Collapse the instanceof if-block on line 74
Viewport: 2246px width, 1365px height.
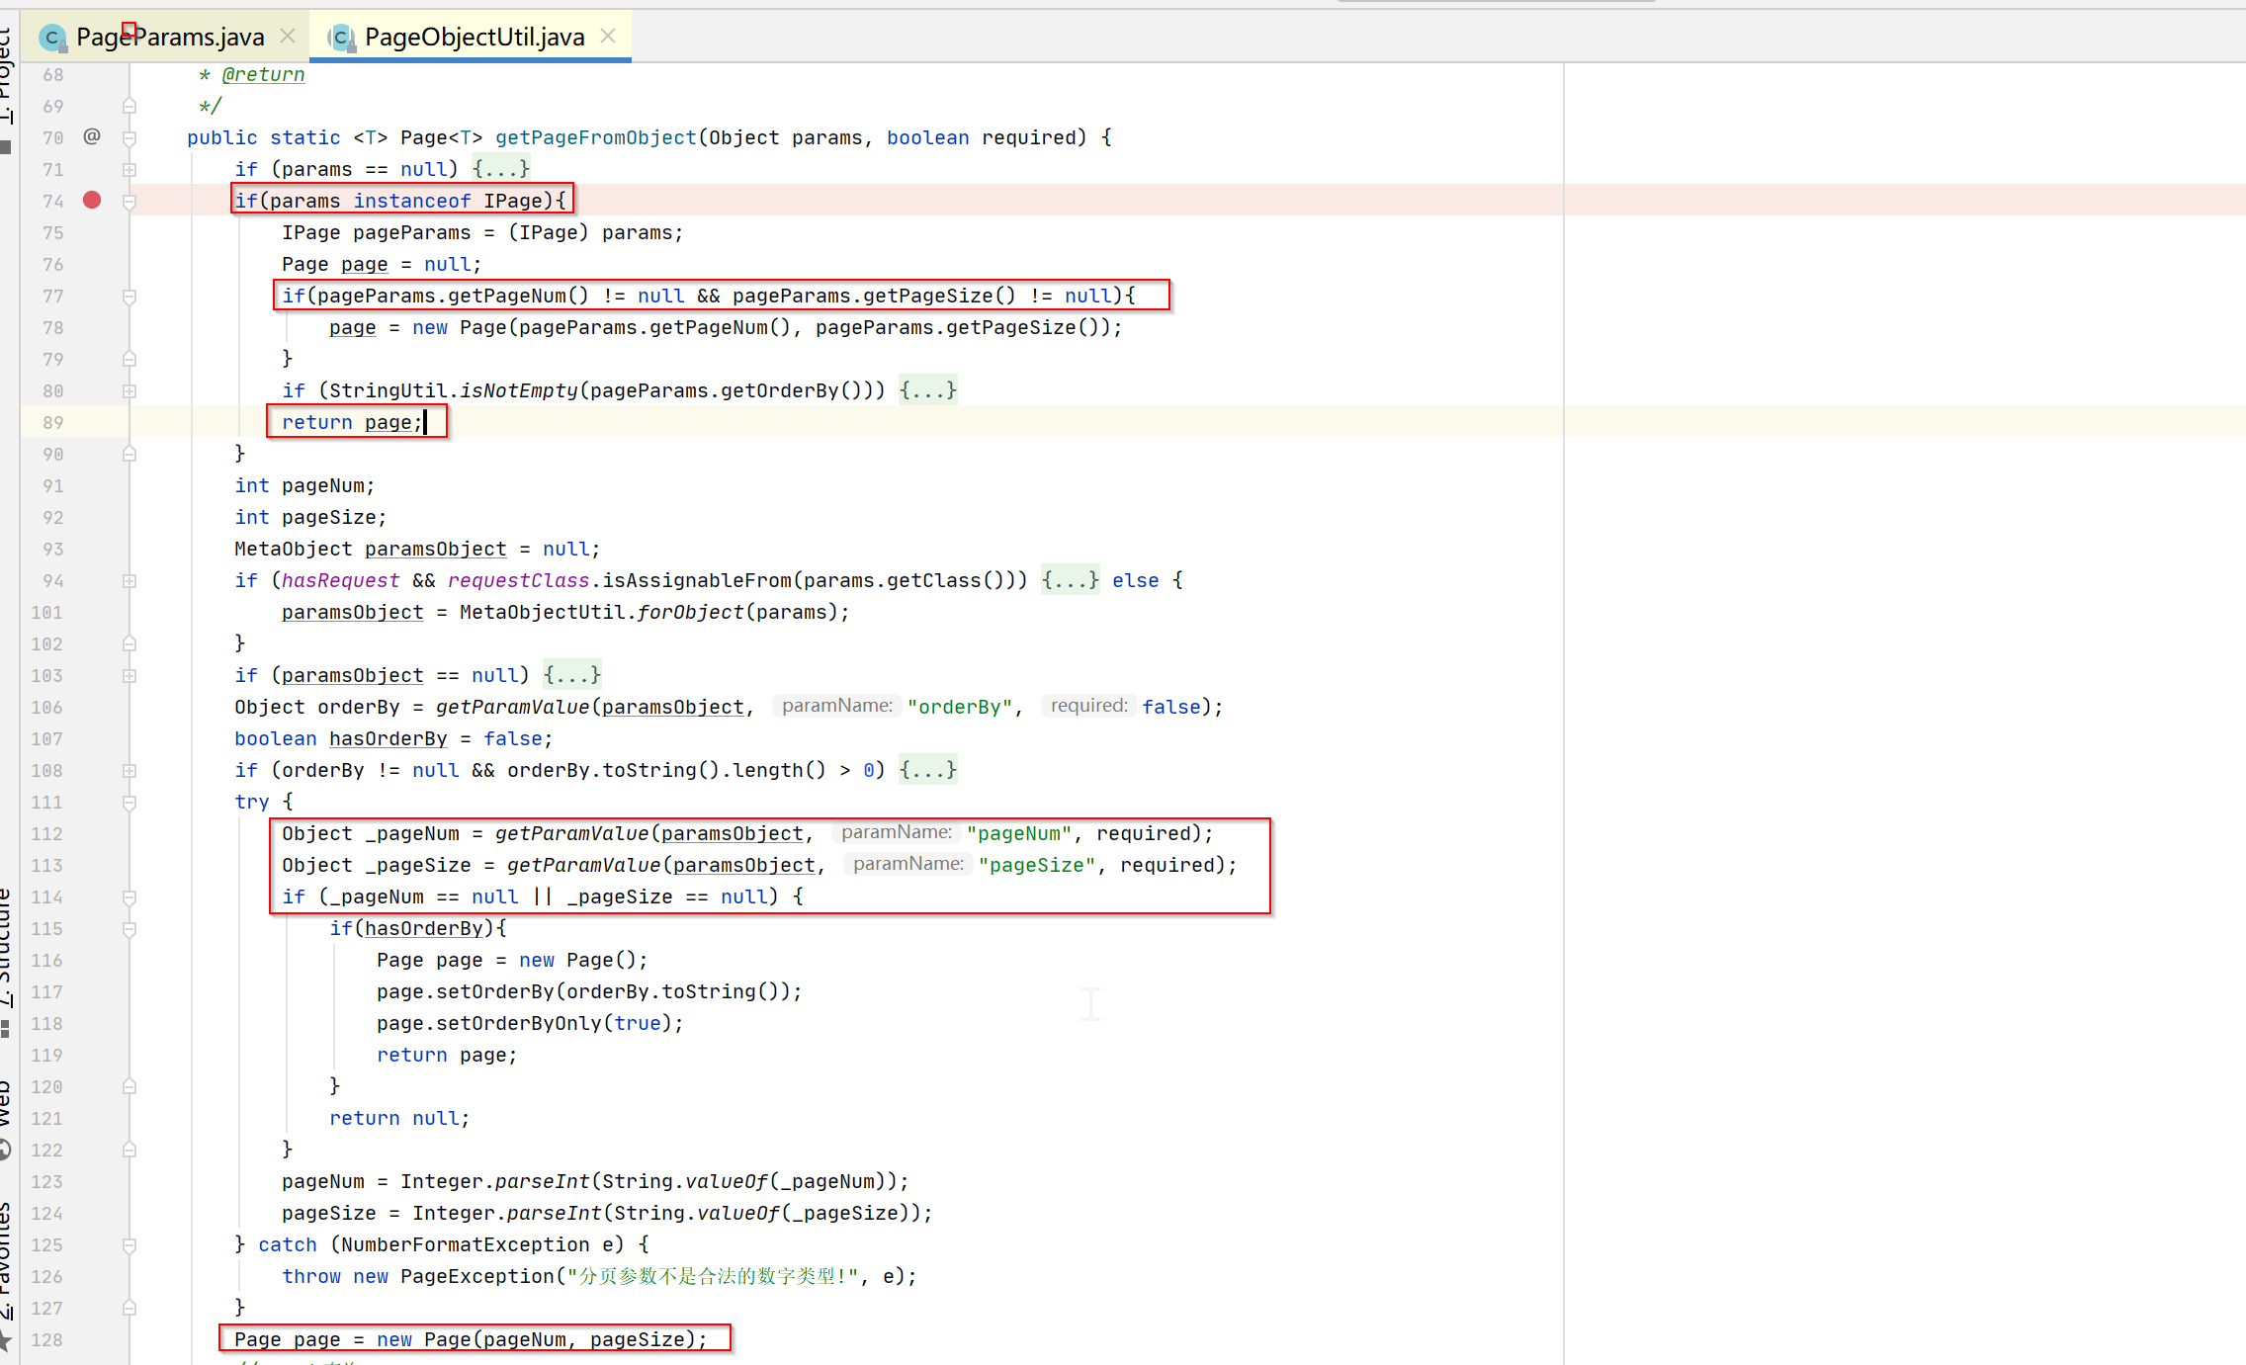tap(130, 202)
